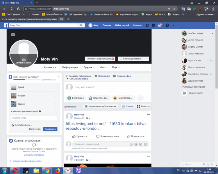The width and height of the screenshot is (218, 174).
Task: Open notifications bell icon
Action: [x=160, y=25]
